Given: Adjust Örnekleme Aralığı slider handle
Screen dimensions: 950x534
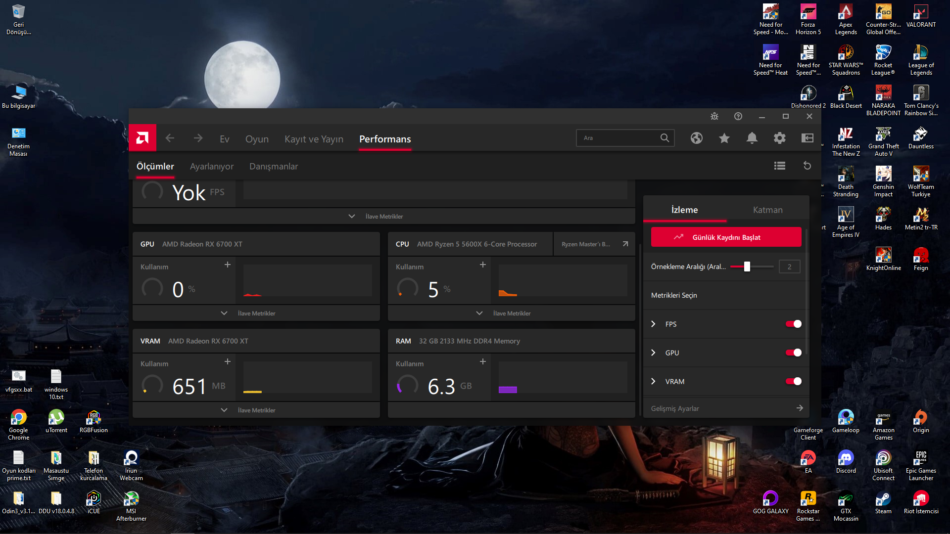Looking at the screenshot, I should click(x=747, y=267).
